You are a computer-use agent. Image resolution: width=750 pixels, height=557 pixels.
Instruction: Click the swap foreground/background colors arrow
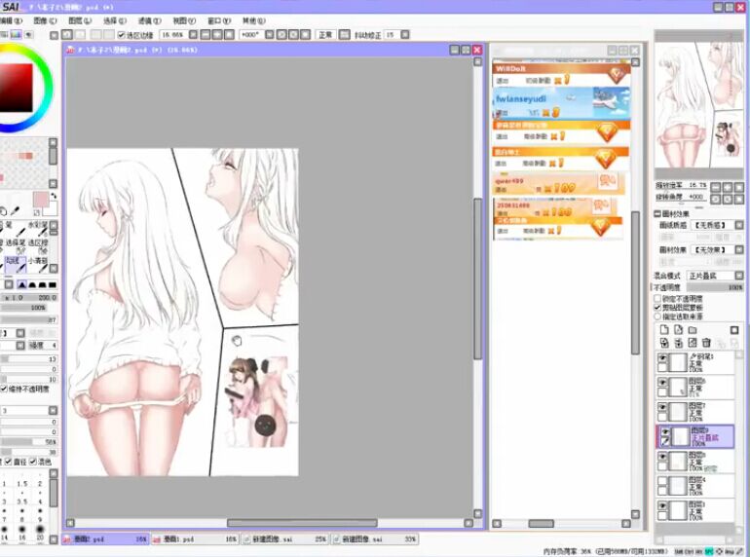pyautogui.click(x=54, y=196)
